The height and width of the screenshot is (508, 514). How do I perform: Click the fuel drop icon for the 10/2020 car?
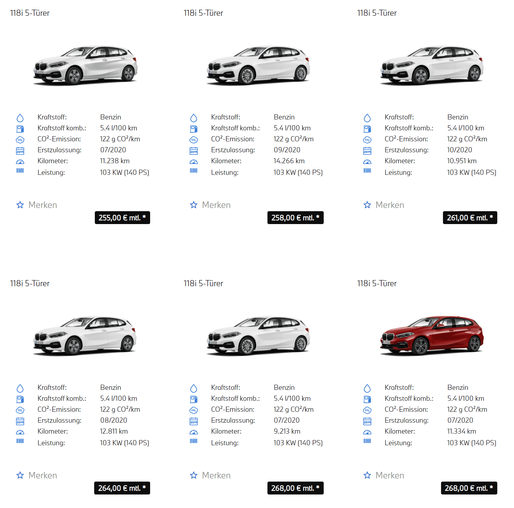pyautogui.click(x=367, y=118)
